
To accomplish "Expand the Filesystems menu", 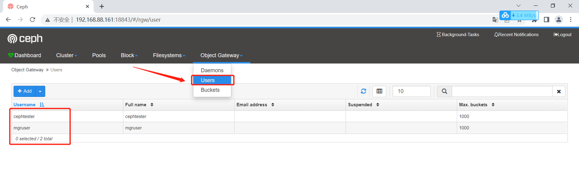I will coord(169,55).
